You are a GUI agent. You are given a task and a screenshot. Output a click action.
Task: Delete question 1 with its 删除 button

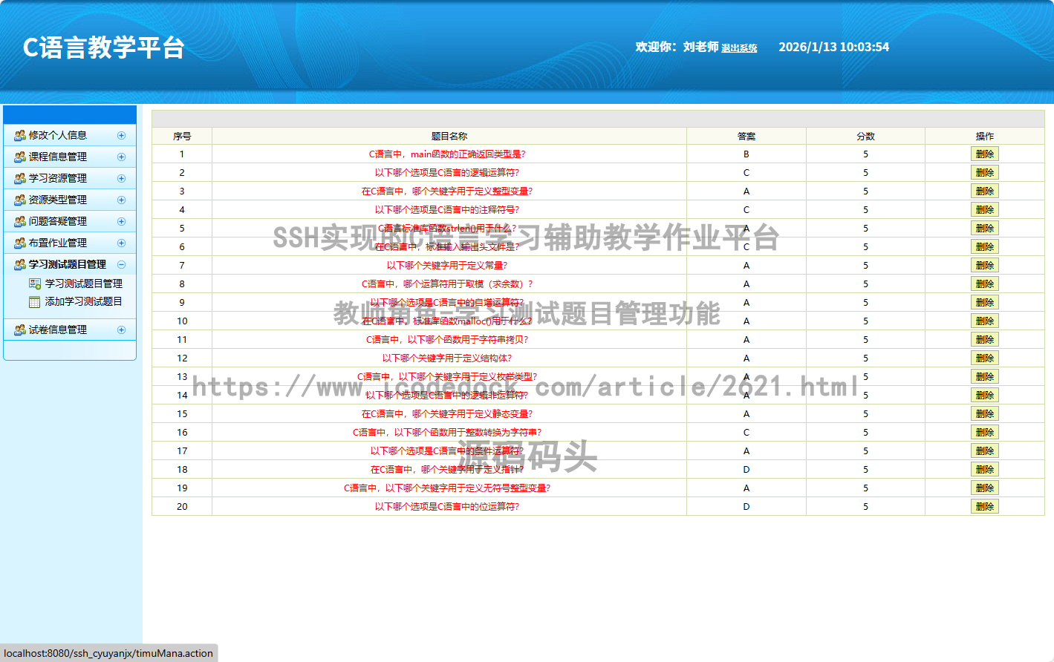(x=985, y=154)
